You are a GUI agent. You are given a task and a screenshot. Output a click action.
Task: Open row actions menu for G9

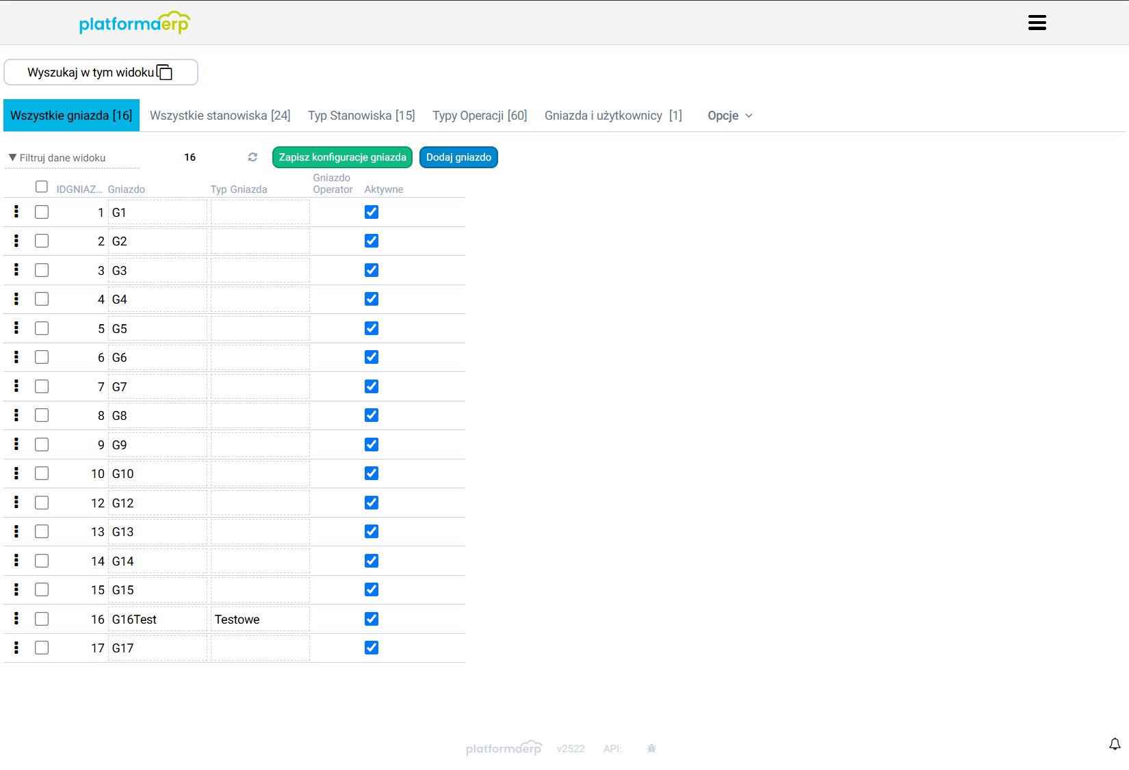[16, 444]
